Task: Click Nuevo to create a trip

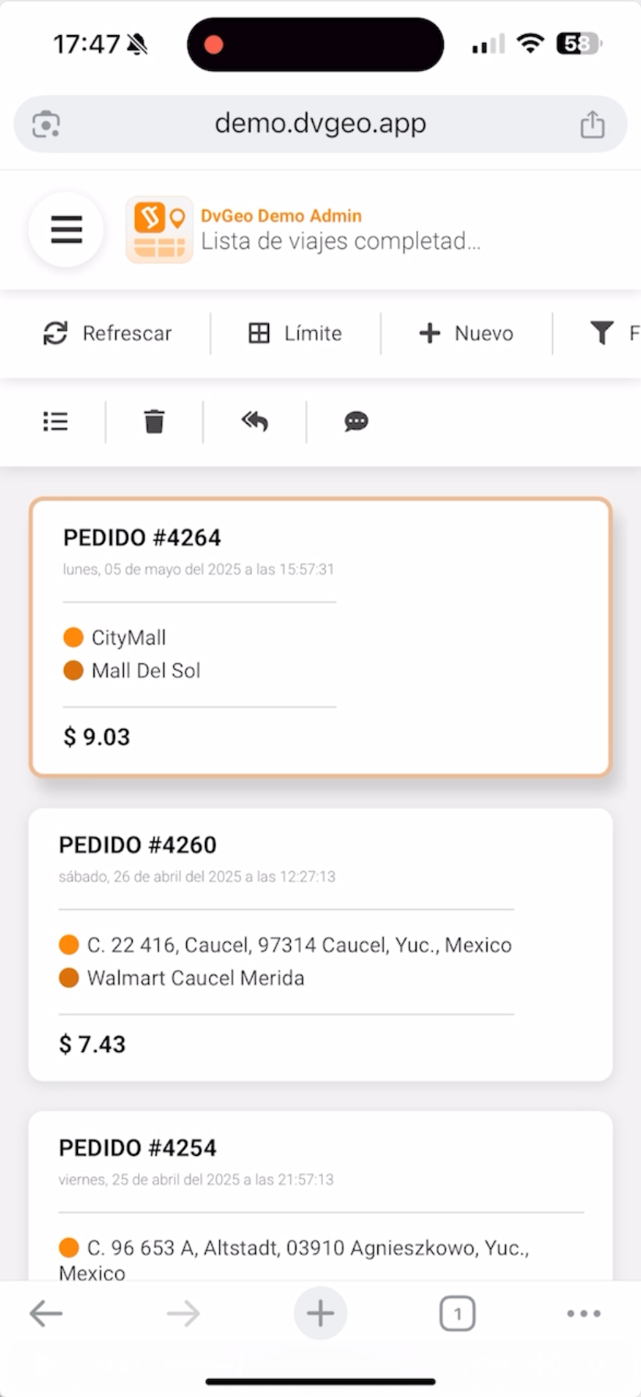Action: 466,333
